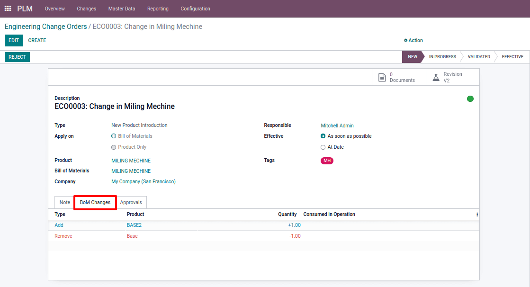Screen dimensions: 530x287
Task: Sort by the Type column header
Action: tap(60, 215)
